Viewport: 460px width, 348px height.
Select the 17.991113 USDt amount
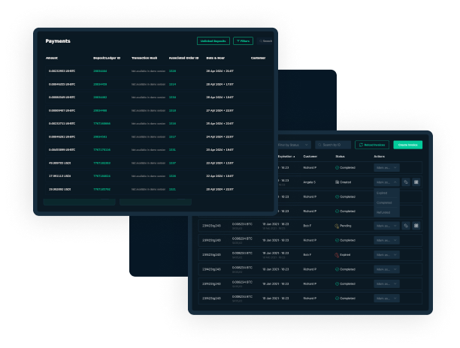[x=60, y=176]
